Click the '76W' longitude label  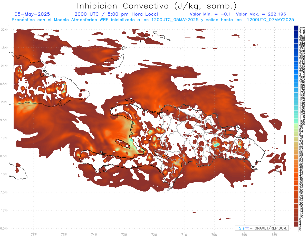pyautogui.click(x=34, y=234)
